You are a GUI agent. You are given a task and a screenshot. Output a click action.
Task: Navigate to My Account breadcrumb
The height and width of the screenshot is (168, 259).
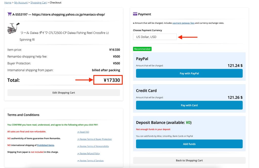coord(21,3)
